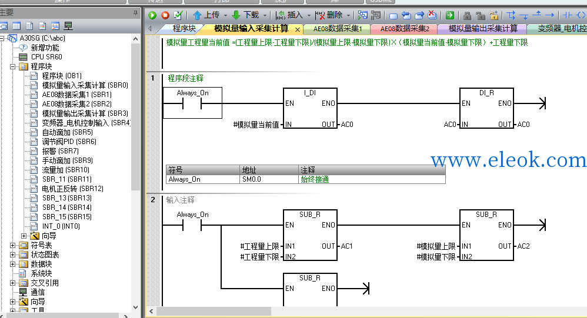The height and width of the screenshot is (318, 587).
Task: Collapse the 程序块 folder in project tree
Action: [x=13, y=66]
